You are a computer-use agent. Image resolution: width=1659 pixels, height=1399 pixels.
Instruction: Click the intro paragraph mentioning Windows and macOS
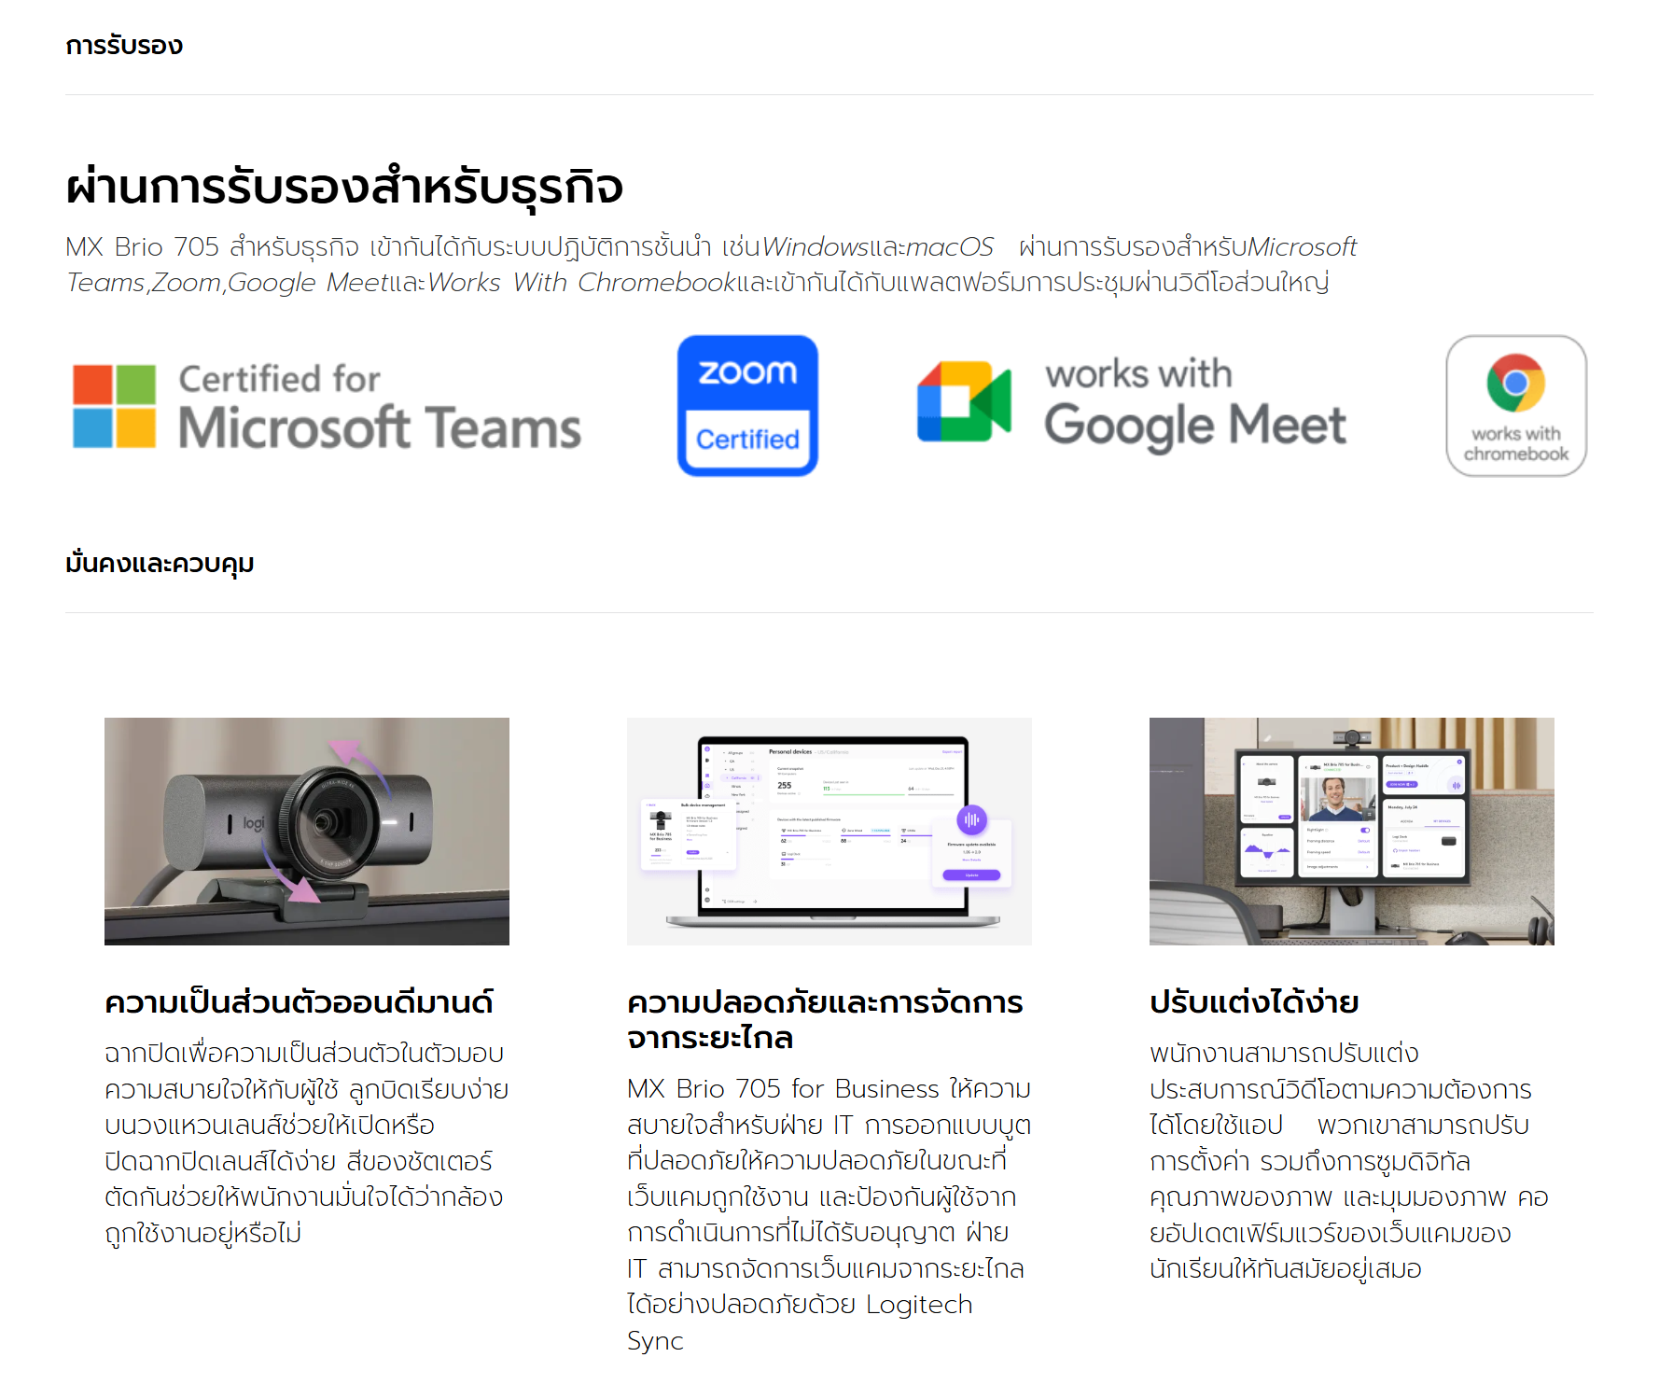pos(709,264)
